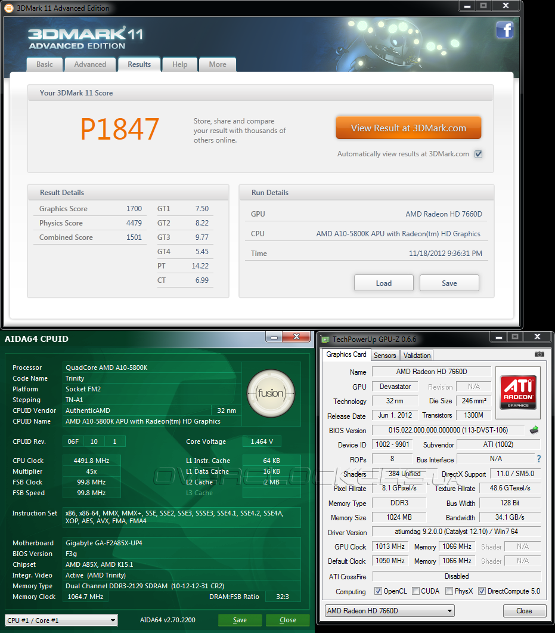
Task: Click the Combined Score value 1501
Action: 134,237
